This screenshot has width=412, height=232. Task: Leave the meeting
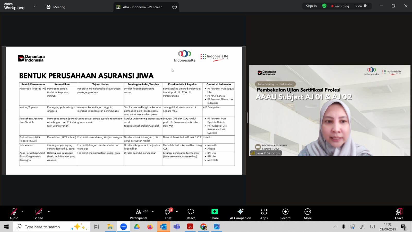click(x=399, y=214)
